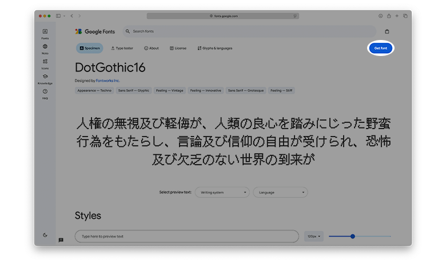Click the font size slider handle
The height and width of the screenshot is (260, 446).
pyautogui.click(x=353, y=237)
